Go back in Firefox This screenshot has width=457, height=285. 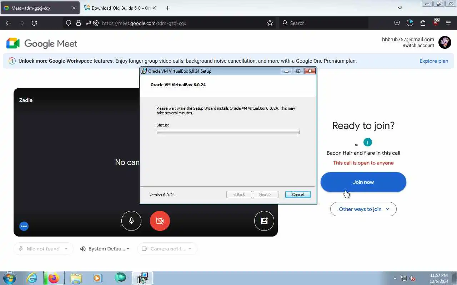(x=9, y=23)
